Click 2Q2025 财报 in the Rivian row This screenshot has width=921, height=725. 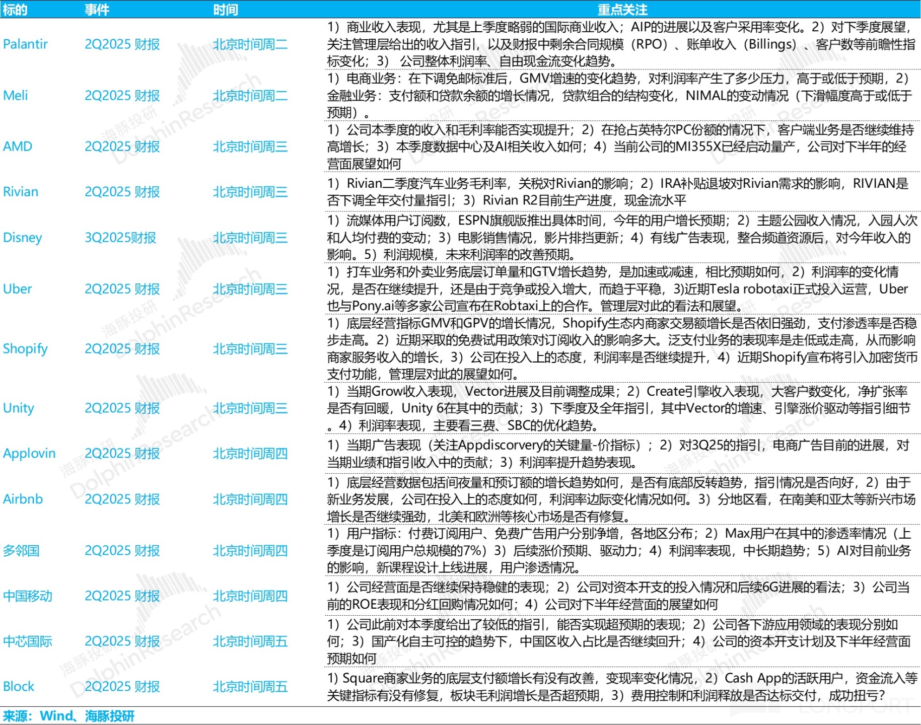click(x=122, y=192)
